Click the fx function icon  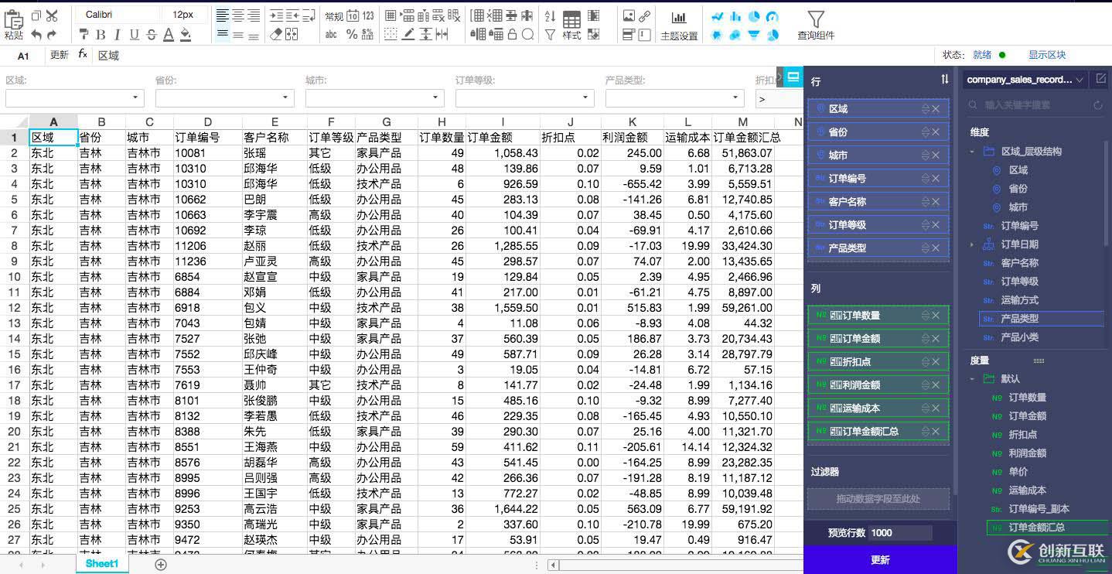pyautogui.click(x=83, y=55)
